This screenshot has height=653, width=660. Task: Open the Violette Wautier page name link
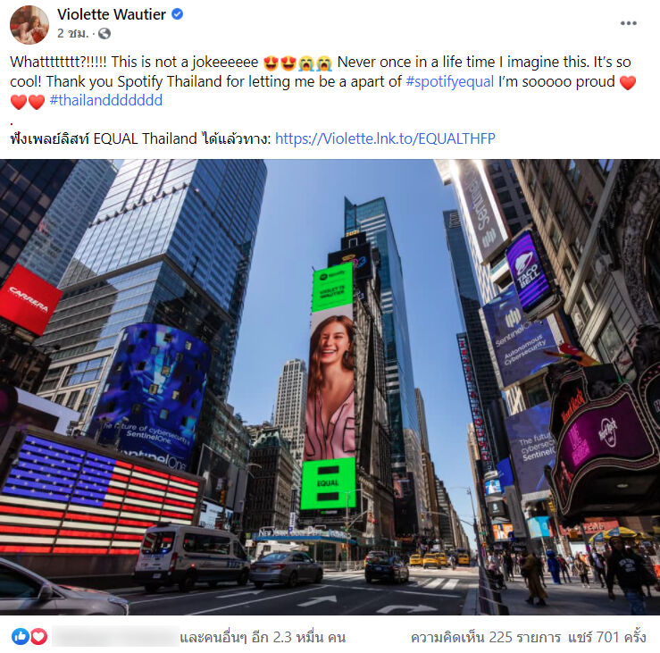pyautogui.click(x=112, y=14)
